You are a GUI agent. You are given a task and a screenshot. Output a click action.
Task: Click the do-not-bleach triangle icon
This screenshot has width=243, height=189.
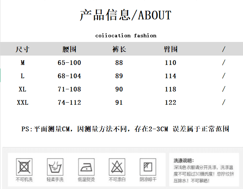pyautogui.click(x=117, y=167)
